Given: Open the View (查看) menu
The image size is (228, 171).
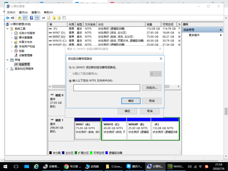Looking at the screenshot, I should (x=36, y=12).
